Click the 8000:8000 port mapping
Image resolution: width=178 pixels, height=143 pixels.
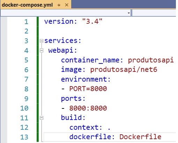coord(88,108)
